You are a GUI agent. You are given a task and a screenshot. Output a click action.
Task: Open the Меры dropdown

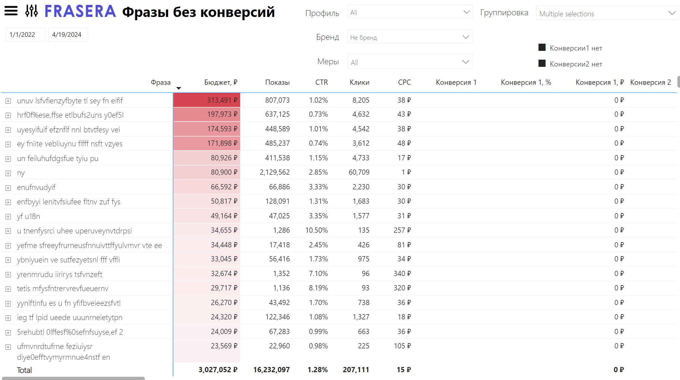(x=410, y=62)
